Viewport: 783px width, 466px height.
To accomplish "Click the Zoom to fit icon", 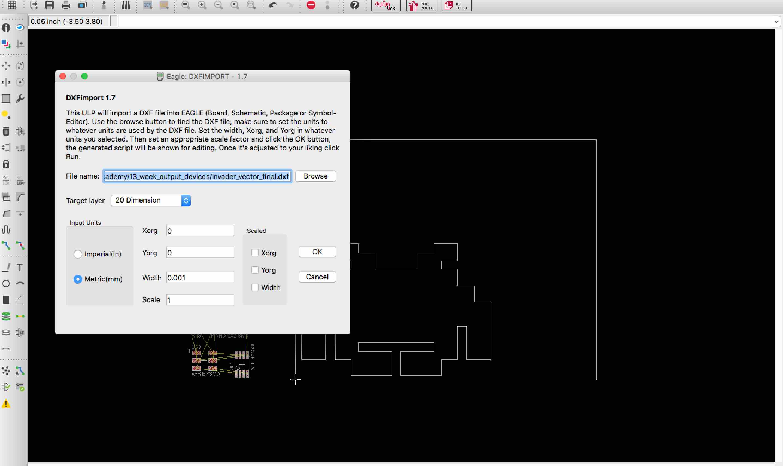I will point(186,5).
